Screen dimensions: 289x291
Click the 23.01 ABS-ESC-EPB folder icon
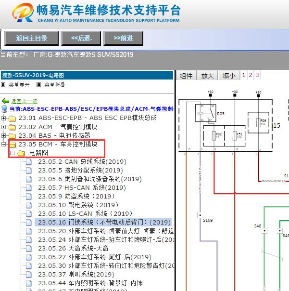12,118
